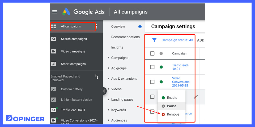The image size is (255, 127).
Task: Click the Video campaigns camera icon
Action: tap(54, 51)
